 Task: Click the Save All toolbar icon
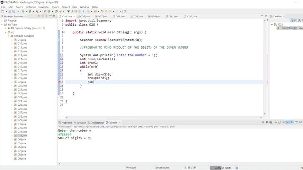pyautogui.click(x=14, y=11)
